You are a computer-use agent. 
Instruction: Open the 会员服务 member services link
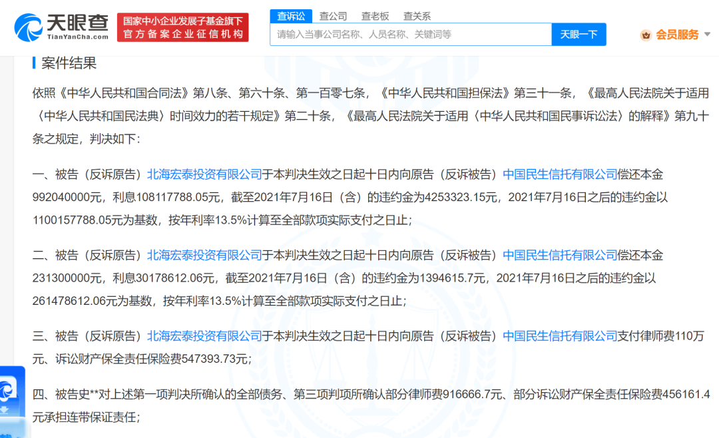[x=677, y=35]
